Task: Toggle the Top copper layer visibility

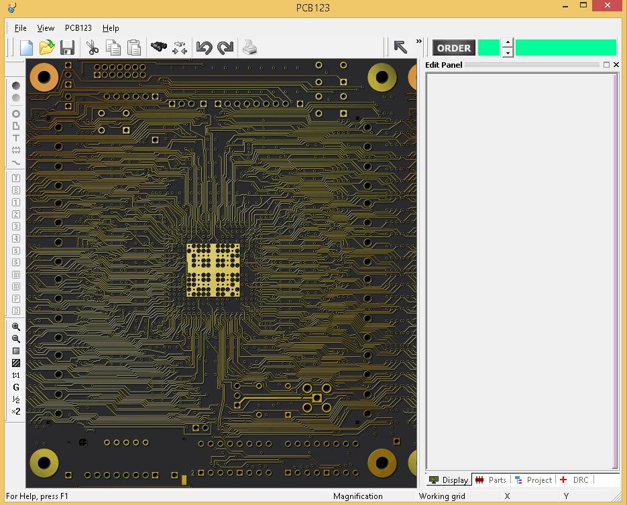Action: [x=15, y=177]
